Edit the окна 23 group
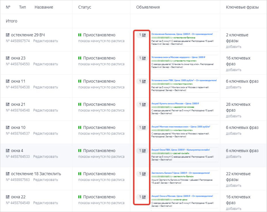This screenshot has width=267, height=212. coord(45,64)
